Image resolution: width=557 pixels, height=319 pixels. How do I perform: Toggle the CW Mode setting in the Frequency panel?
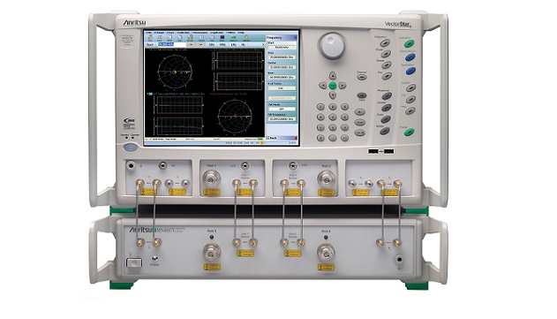coord(282,109)
